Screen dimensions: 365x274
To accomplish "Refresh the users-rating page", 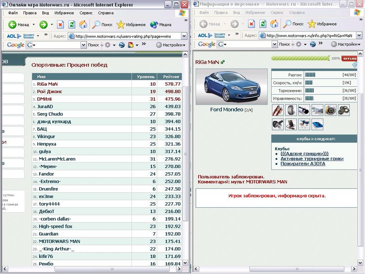I will click(x=72, y=24).
